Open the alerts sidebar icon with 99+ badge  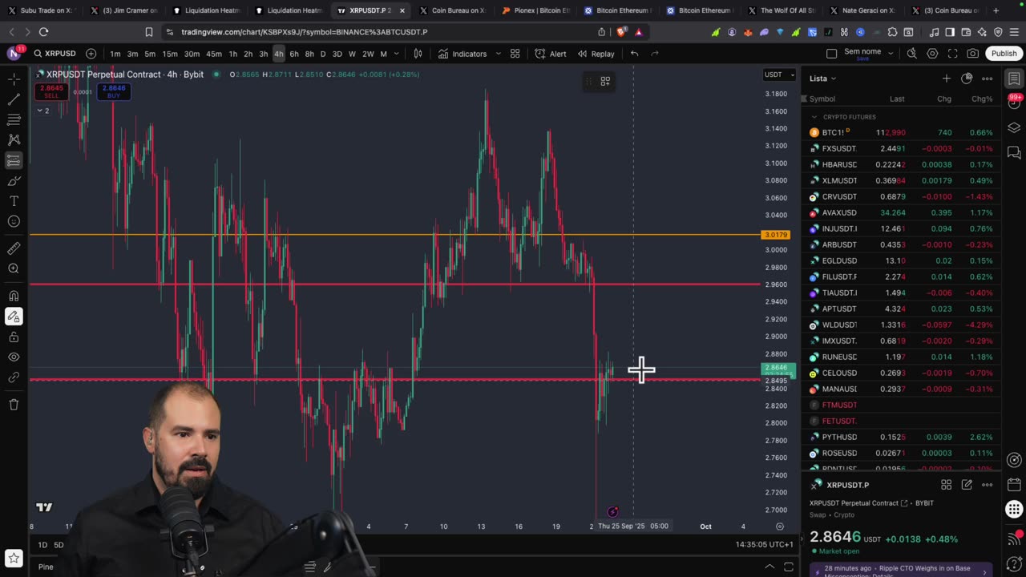(1014, 103)
